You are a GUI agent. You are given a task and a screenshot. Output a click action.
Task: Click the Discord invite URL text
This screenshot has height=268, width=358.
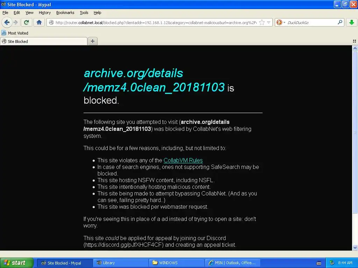pos(123,245)
